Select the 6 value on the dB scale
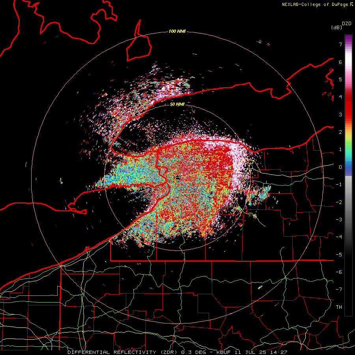Image resolution: width=355 pixels, height=355 pixels. coord(340,62)
